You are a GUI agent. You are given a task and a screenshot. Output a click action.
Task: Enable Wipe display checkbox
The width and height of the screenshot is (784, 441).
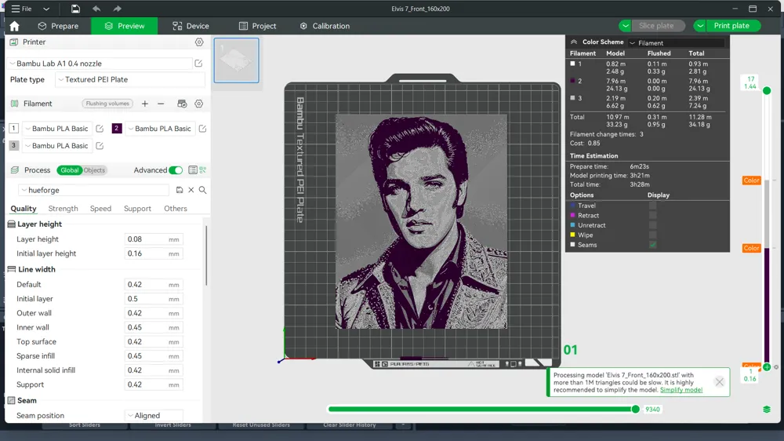click(652, 235)
